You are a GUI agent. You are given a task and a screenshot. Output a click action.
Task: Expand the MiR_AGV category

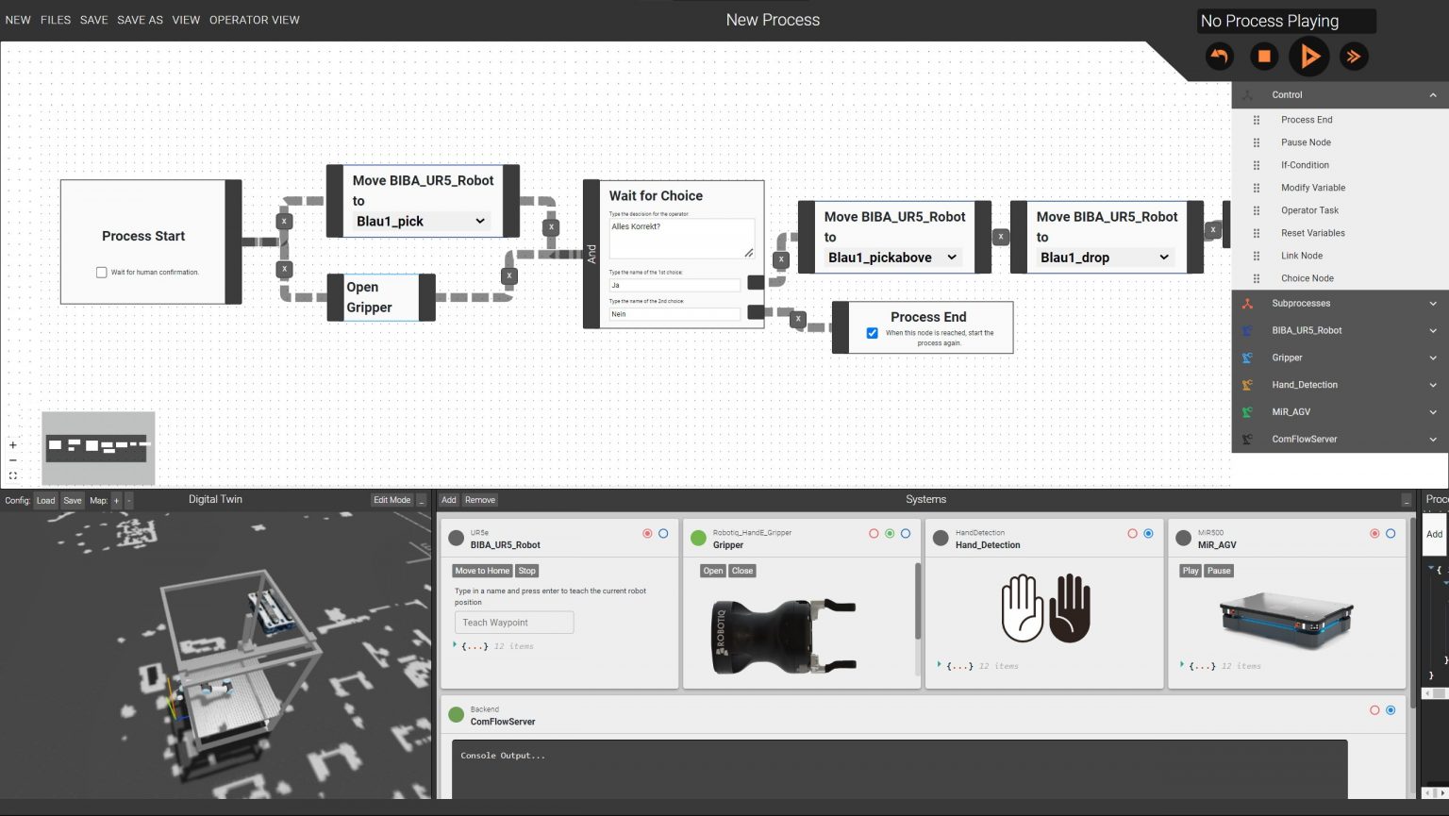pos(1433,411)
